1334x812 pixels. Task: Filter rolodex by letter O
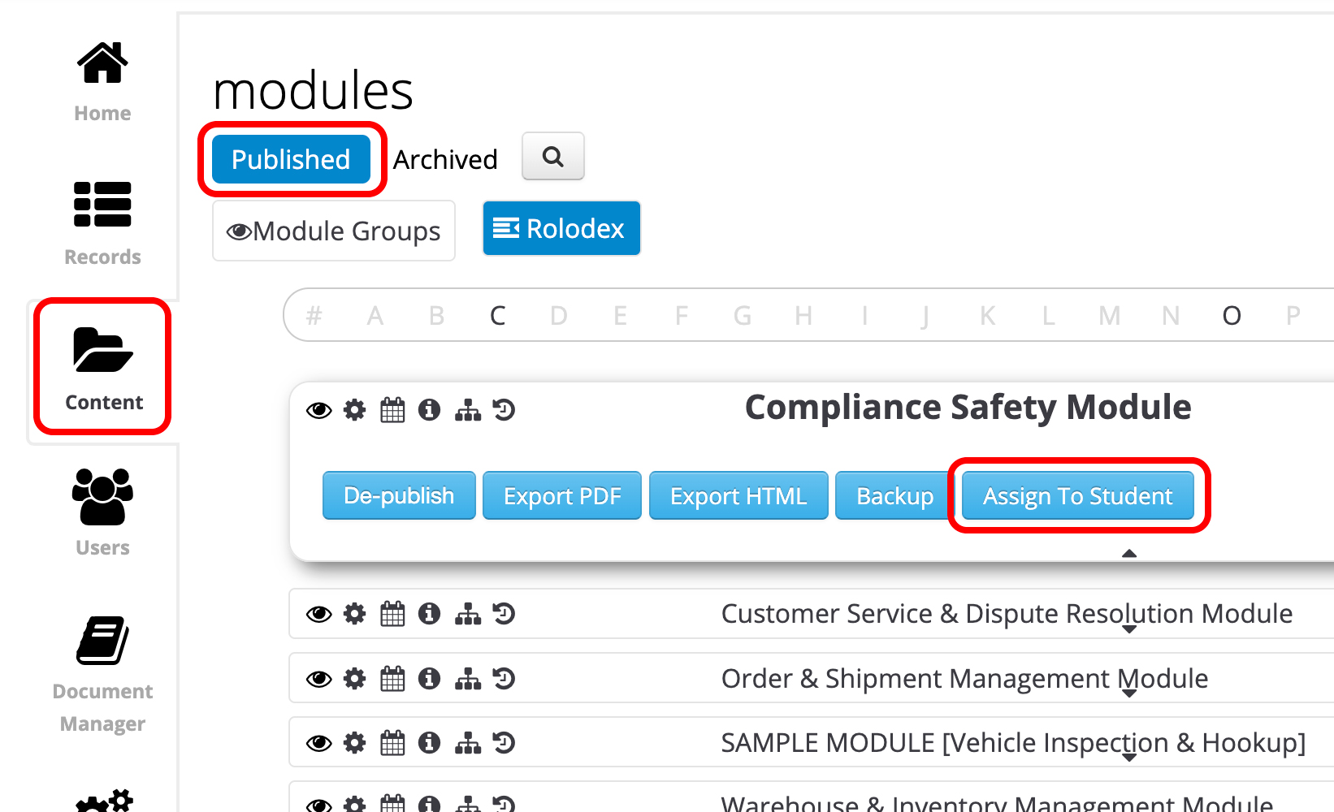[x=1232, y=315]
